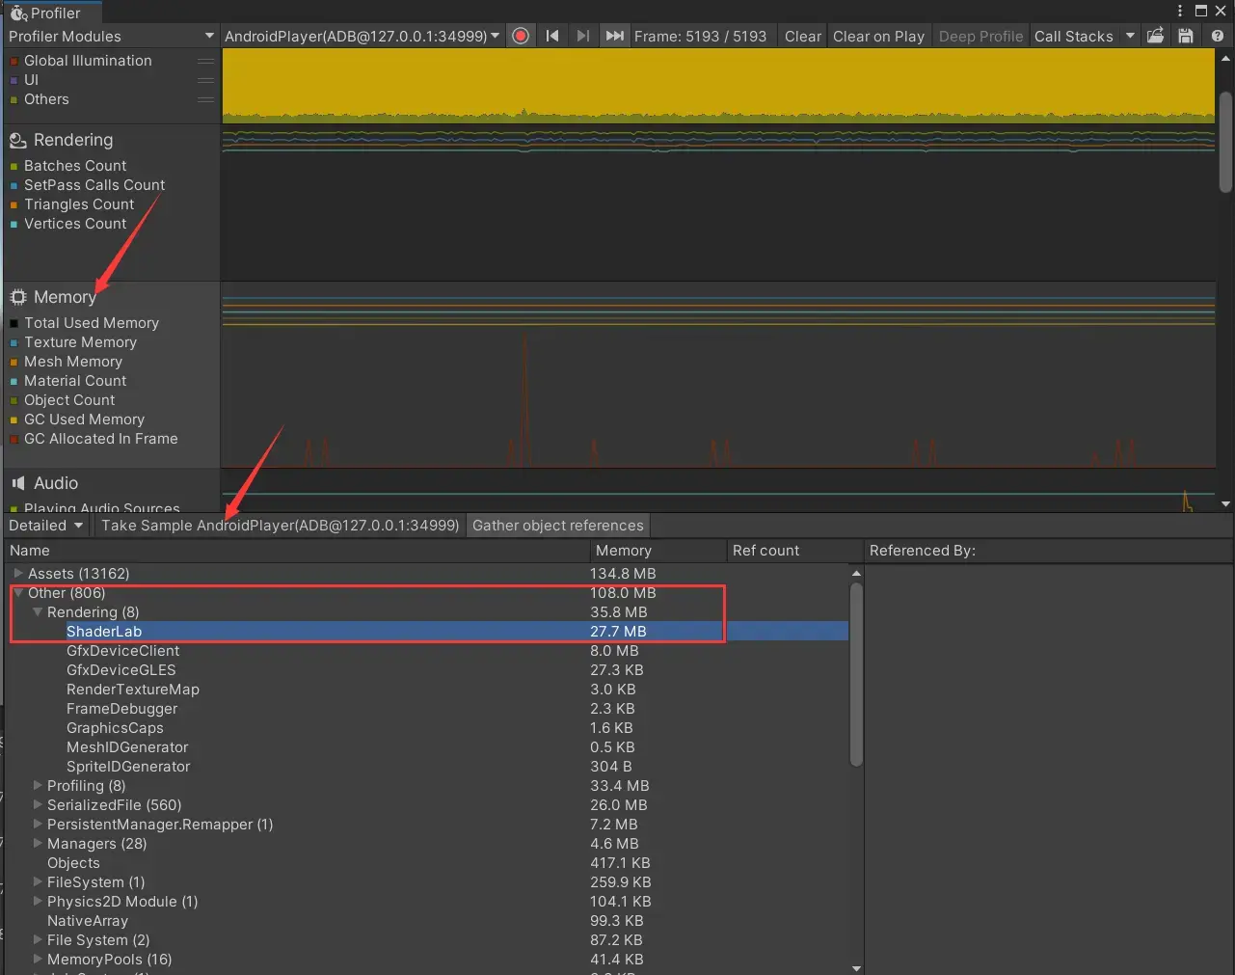Image resolution: width=1235 pixels, height=975 pixels.
Task: Click the Clear button
Action: coord(802,36)
